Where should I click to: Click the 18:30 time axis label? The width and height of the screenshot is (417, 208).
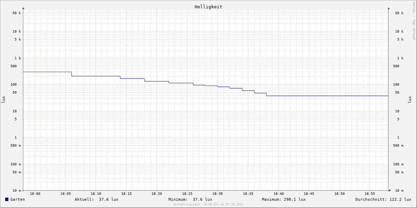tap(218, 194)
